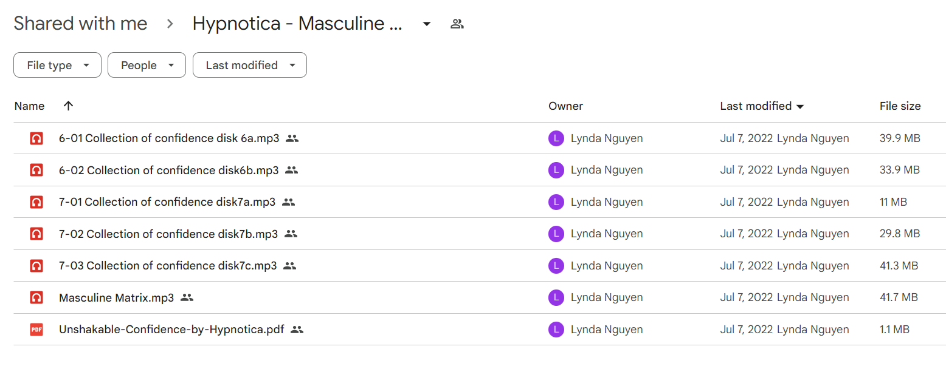Click Hypnotica - Masculine folder breadcrumb title

click(x=297, y=24)
